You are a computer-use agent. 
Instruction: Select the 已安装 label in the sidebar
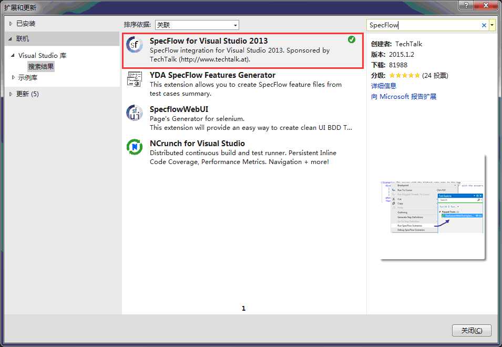click(x=26, y=23)
